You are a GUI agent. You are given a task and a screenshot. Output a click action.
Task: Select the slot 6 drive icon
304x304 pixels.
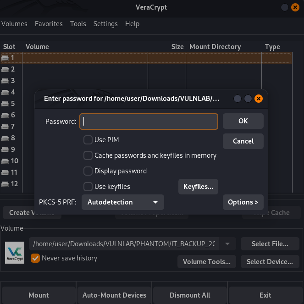[x=5, y=115]
